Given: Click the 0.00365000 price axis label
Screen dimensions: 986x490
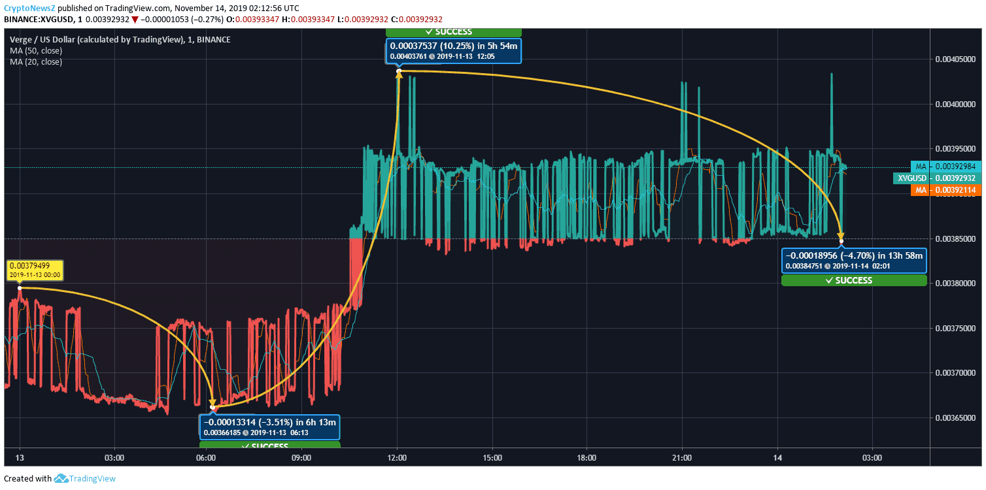Looking at the screenshot, I should 955,417.
